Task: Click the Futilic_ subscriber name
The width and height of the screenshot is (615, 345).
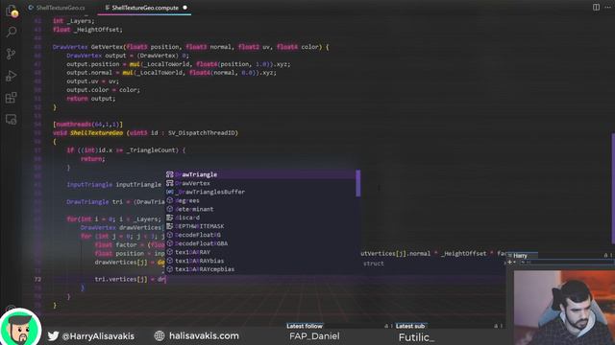Action: pos(416,337)
